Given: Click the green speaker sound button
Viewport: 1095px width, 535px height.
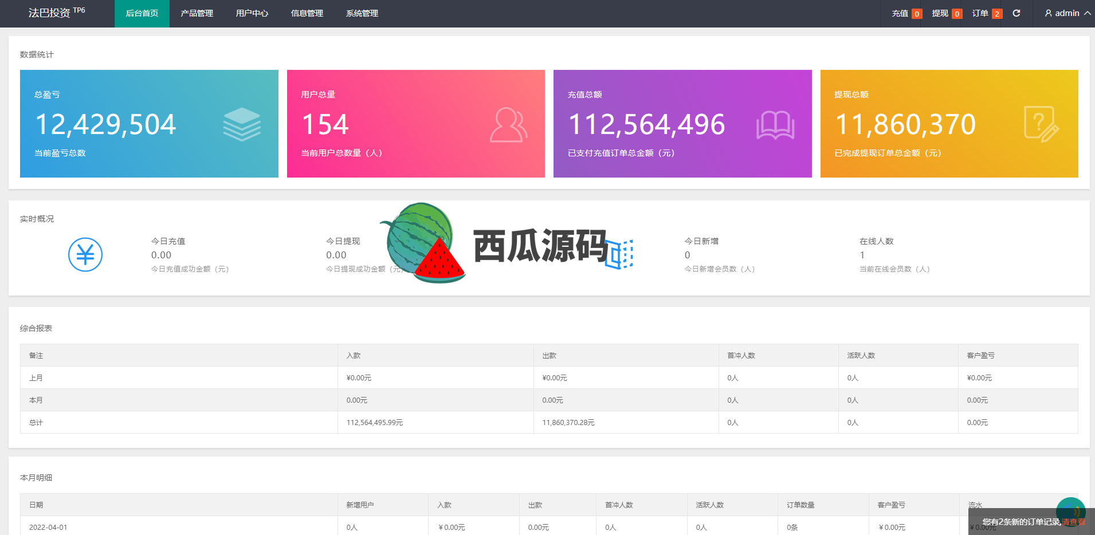Looking at the screenshot, I should pos(1070,512).
